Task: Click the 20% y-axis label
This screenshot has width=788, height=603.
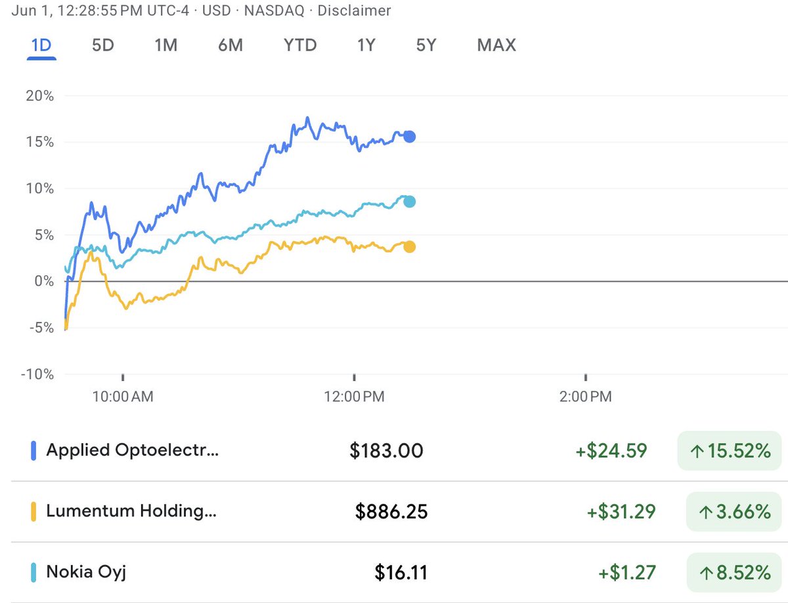Action: tap(39, 97)
